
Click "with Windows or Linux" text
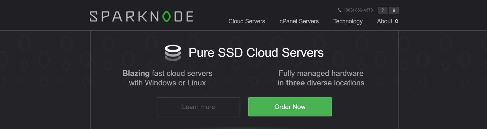(x=167, y=83)
